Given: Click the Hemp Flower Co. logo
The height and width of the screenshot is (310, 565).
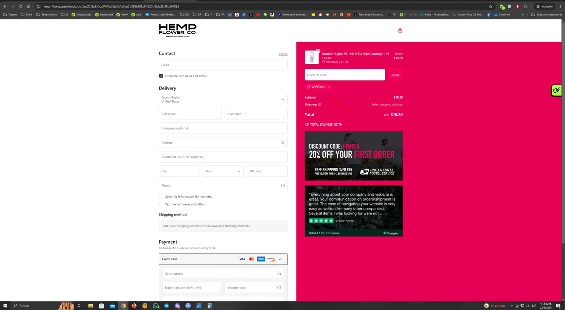Looking at the screenshot, I should coord(177,30).
